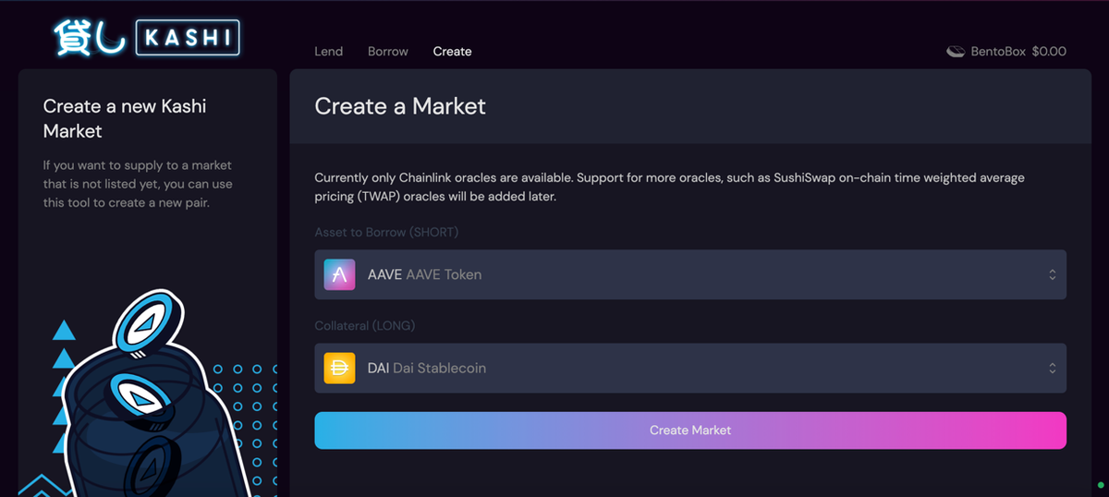Expand the DAI selector using its chevron arrows
Viewport: 1109px width, 497px height.
(1052, 368)
